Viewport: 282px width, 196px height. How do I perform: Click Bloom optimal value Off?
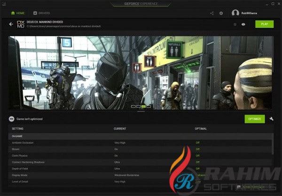click(x=198, y=149)
